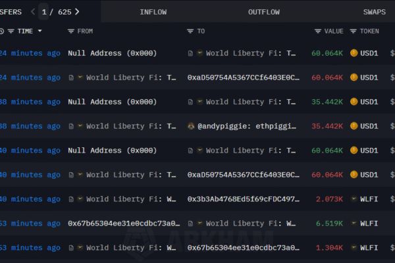Open the Null Address (0x000) in first row
395x263 pixels.
(112, 53)
